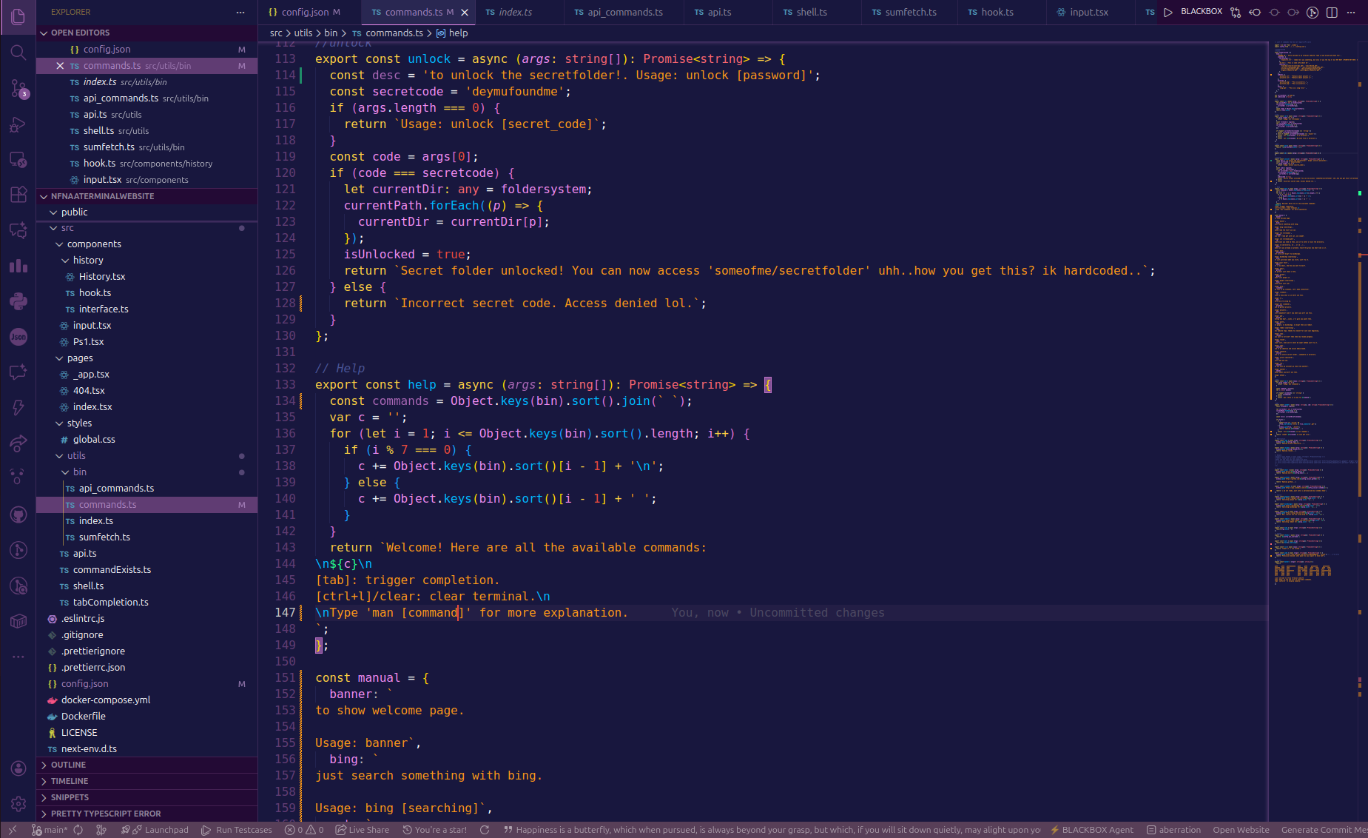Open the Python sidebar icon
The width and height of the screenshot is (1368, 838).
18,301
